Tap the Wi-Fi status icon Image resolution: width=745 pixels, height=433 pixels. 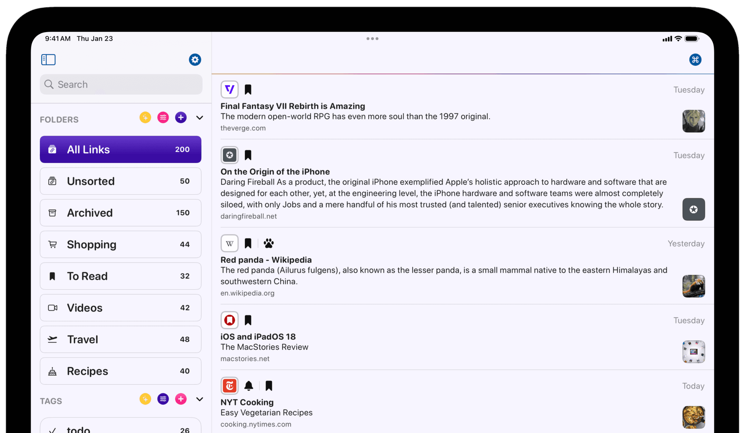(678, 39)
